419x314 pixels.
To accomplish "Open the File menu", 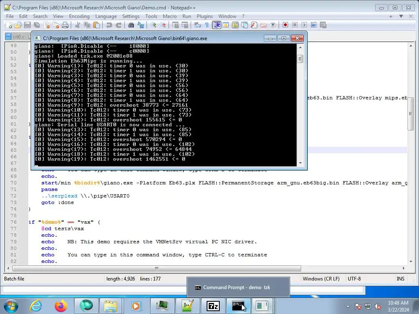I will [10, 16].
